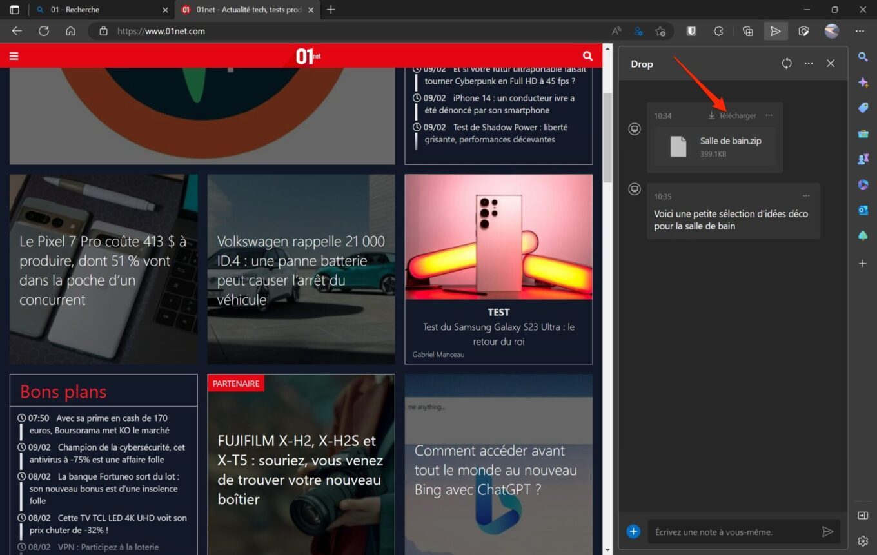
Task: View site information lock icon
Action: (103, 31)
